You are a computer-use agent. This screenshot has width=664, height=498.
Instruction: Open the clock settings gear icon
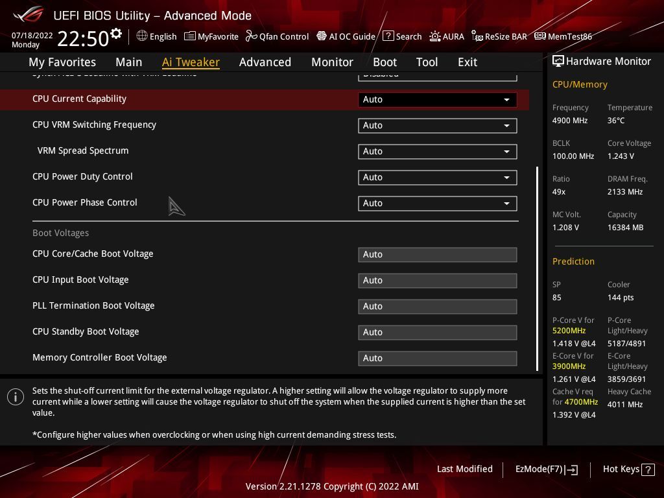115,34
